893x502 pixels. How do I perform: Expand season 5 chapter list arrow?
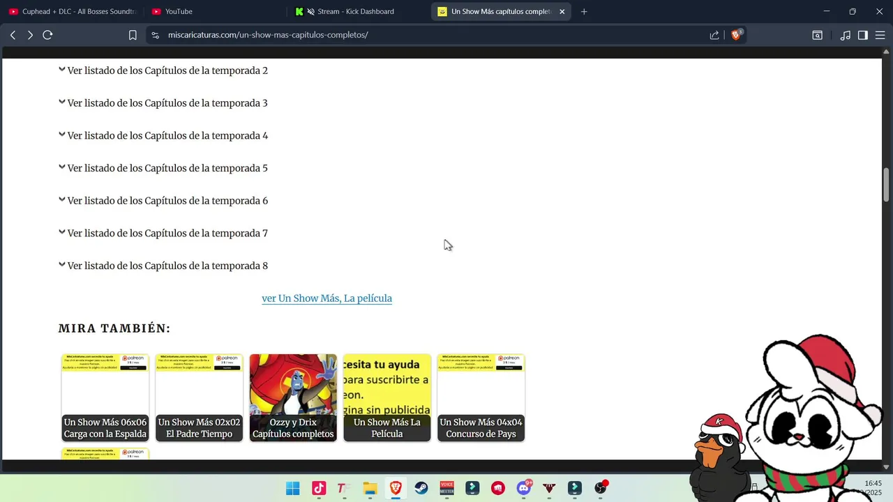[62, 167]
